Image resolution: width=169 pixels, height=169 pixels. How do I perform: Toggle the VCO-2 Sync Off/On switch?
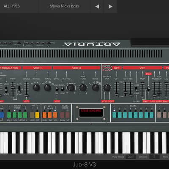[x=57, y=89]
